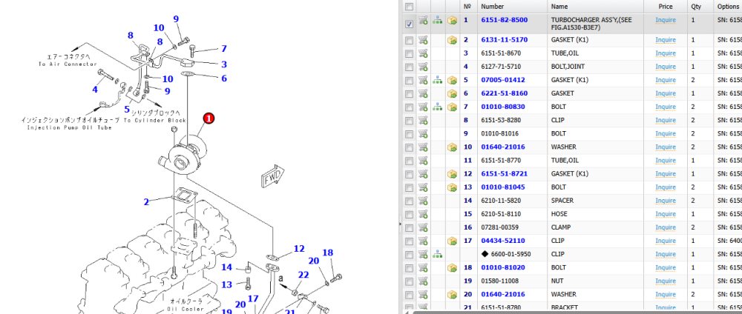742x314 pixels.
Task: Open part number 01010-80830 link
Action: [502, 107]
